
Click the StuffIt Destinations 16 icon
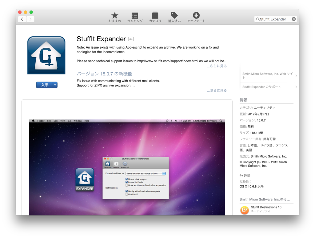(245, 210)
